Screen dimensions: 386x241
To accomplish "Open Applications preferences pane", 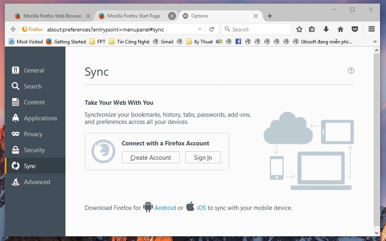I will [x=35, y=118].
